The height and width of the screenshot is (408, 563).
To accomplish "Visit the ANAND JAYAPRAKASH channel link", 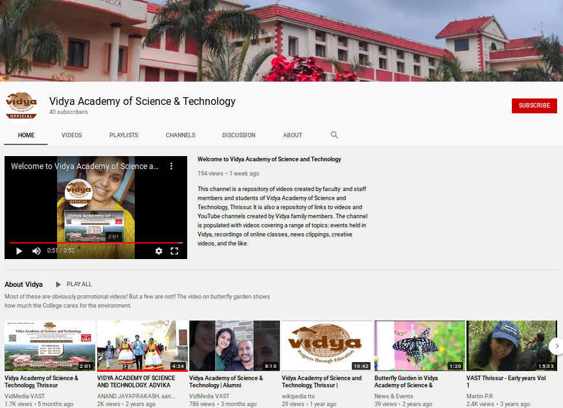I will tap(136, 396).
